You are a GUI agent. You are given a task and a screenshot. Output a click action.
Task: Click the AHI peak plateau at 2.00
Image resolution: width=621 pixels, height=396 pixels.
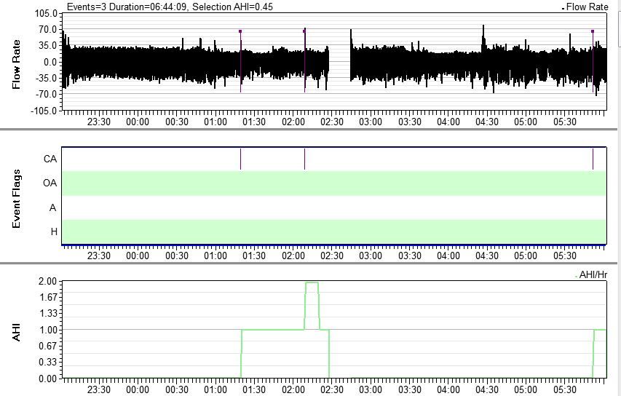click(312, 282)
